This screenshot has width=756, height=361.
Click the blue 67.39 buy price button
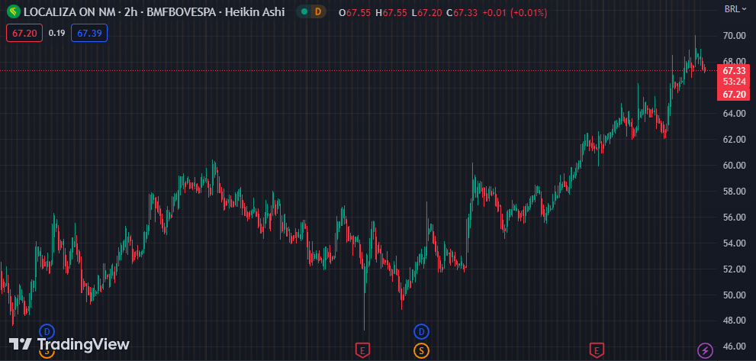pos(89,33)
